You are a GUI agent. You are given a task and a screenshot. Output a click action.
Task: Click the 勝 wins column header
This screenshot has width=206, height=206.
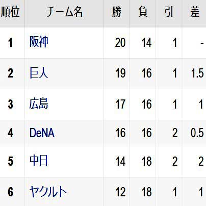tap(117, 12)
